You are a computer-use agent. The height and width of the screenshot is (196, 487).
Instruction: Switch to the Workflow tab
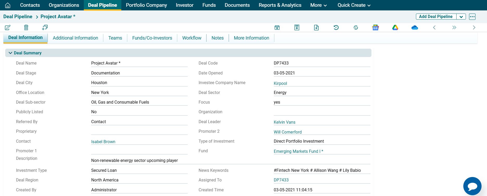tap(192, 38)
